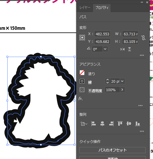This screenshot has height=159, width=153.
Task: Click the 線 stroke swatch icon
Action: pos(82,81)
